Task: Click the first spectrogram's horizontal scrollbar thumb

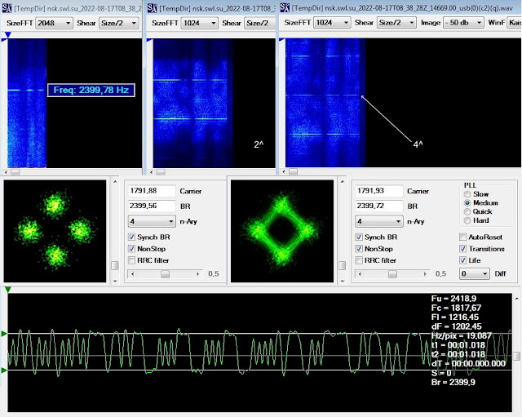Action: click(15, 172)
